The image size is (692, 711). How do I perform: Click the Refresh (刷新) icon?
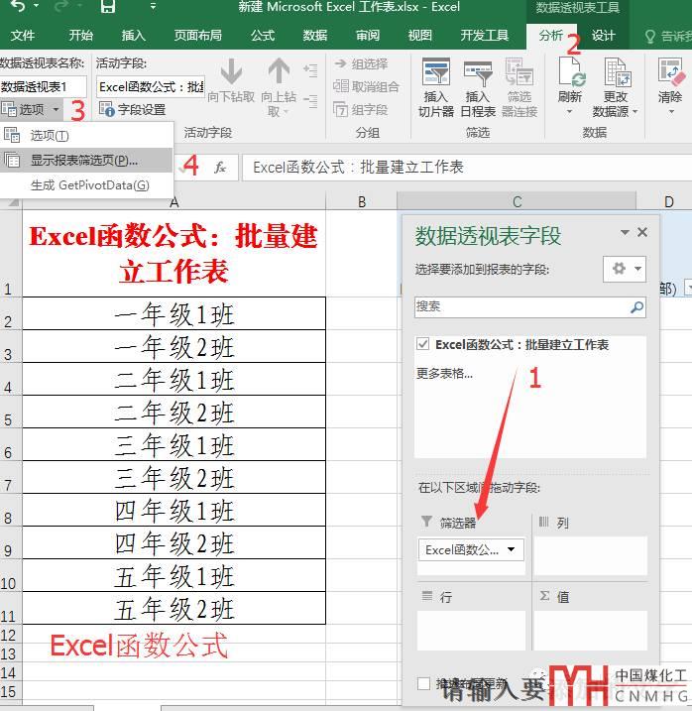tap(570, 76)
